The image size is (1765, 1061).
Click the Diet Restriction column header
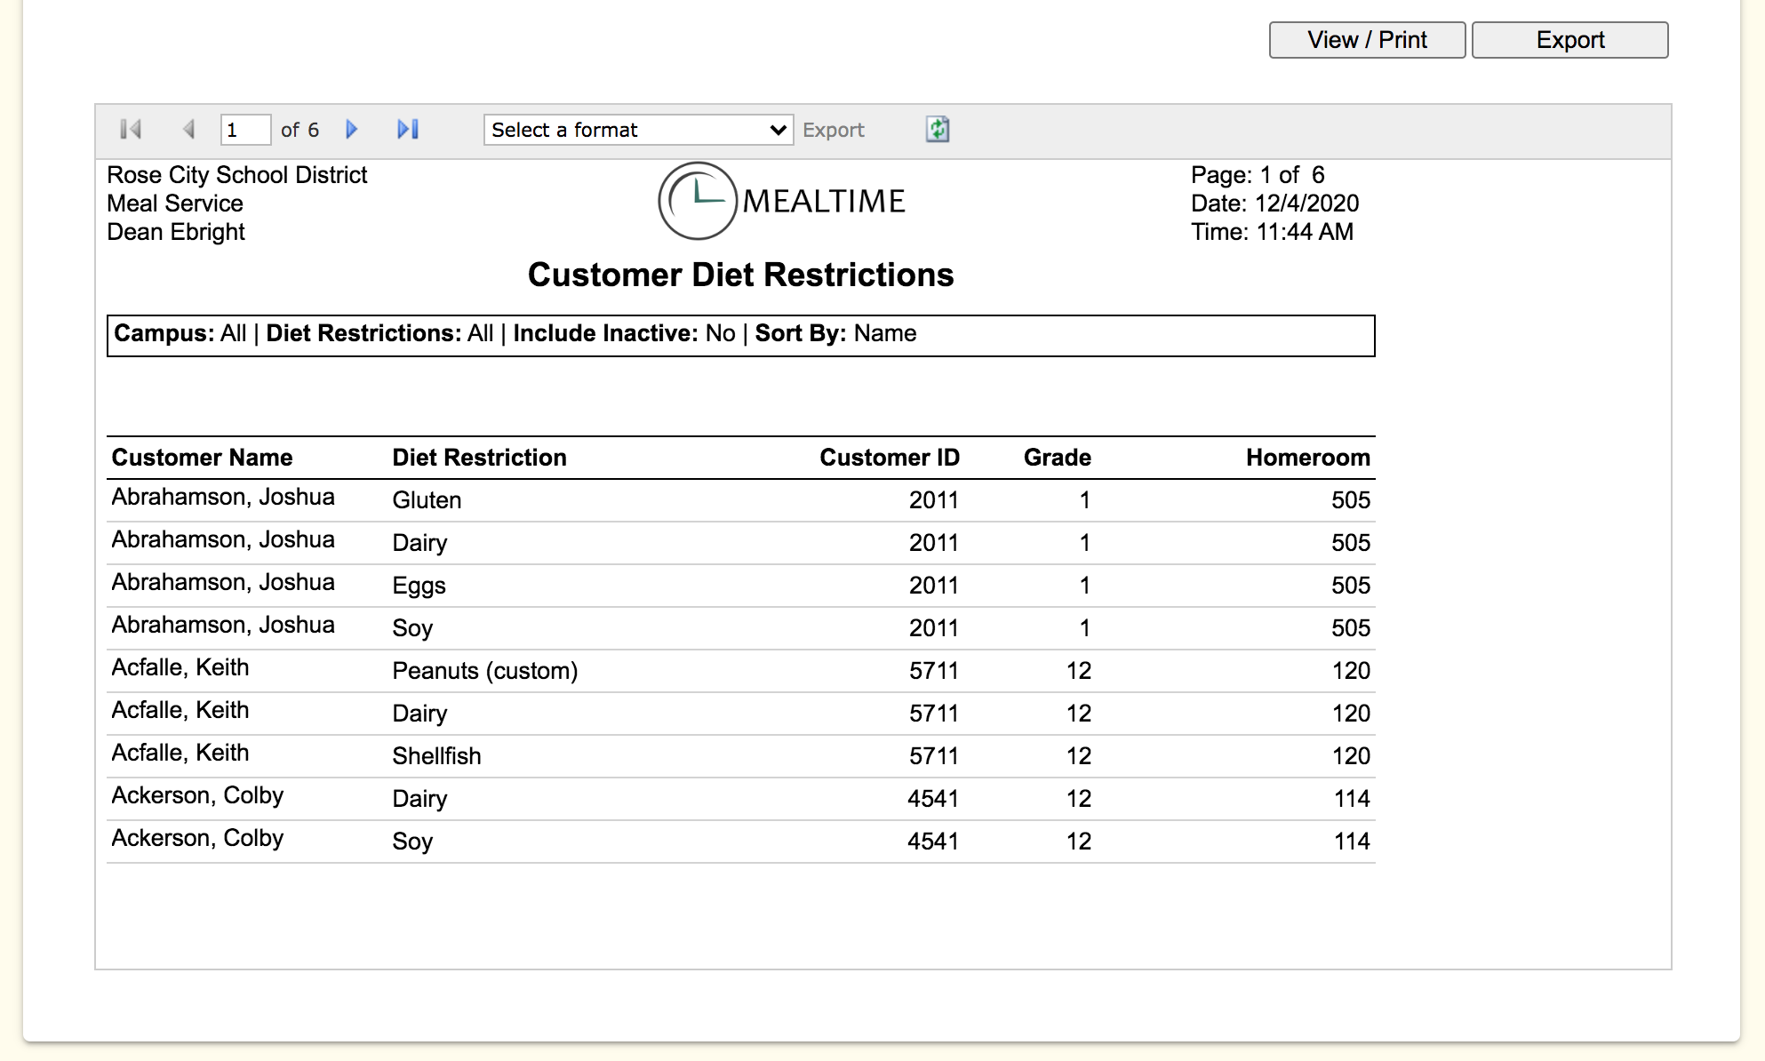point(479,458)
